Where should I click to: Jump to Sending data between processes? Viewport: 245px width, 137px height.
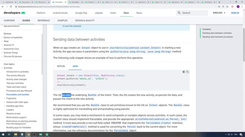click(x=217, y=37)
